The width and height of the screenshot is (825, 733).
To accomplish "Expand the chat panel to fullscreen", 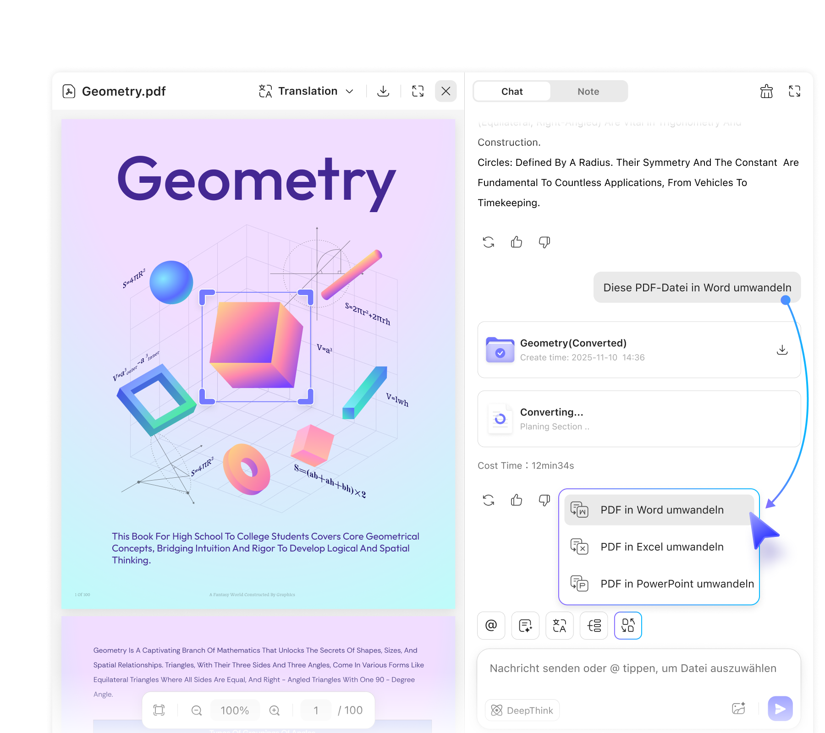I will pos(794,91).
